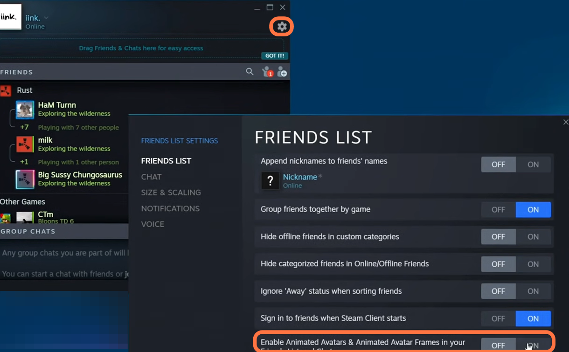Screen dimensions: 569x352
Task: Dismiss the tip with GOT IT!
Action: click(274, 56)
